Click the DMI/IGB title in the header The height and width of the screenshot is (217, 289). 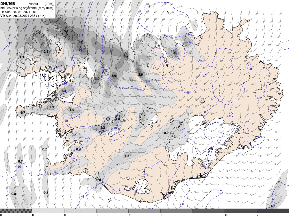[x=8, y=3]
